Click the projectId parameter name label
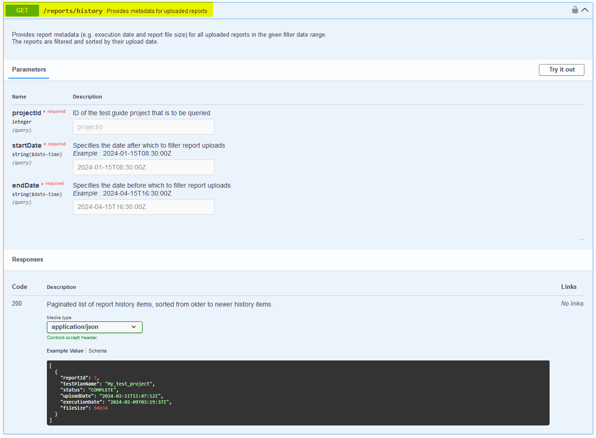This screenshot has width=596, height=438. (26, 113)
